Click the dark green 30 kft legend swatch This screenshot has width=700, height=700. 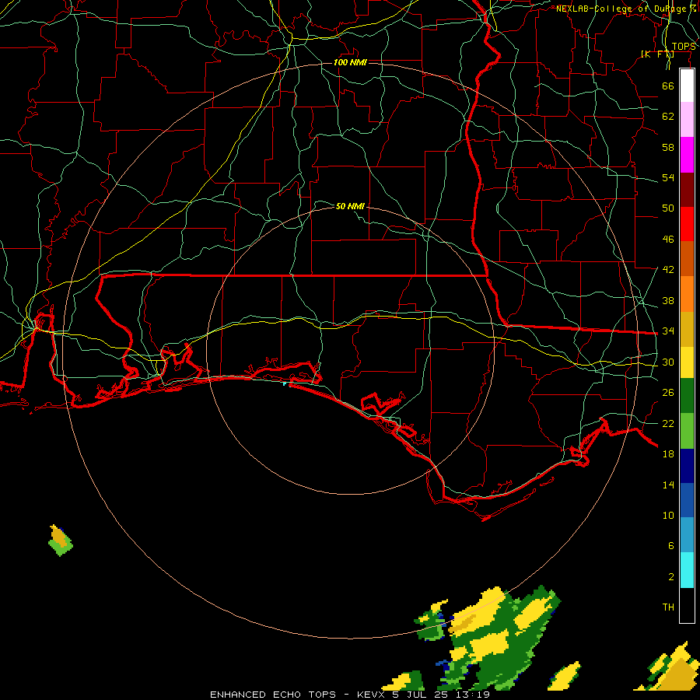(687, 396)
